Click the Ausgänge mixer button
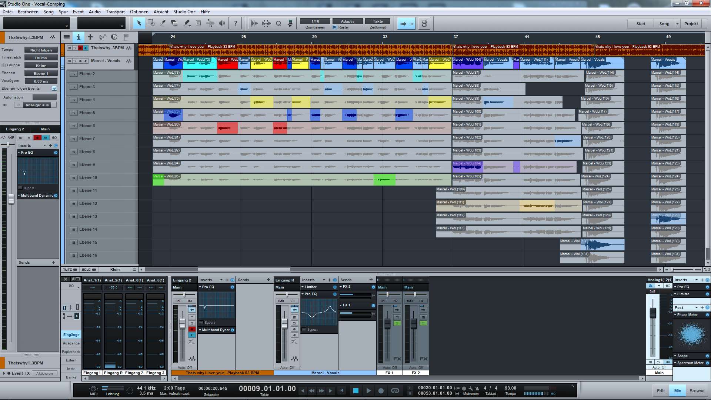The height and width of the screenshot is (400, 711). 71,343
